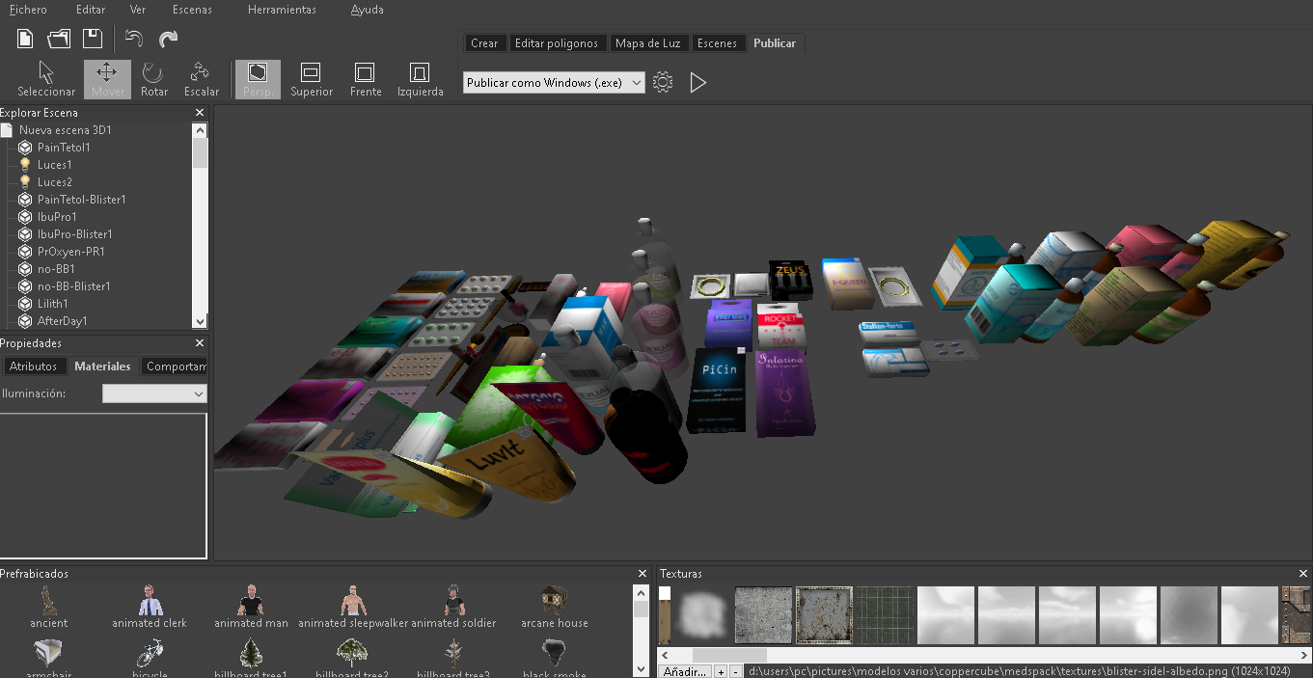1313x678 pixels.
Task: Switch viewport to Superior view
Action: [x=312, y=79]
